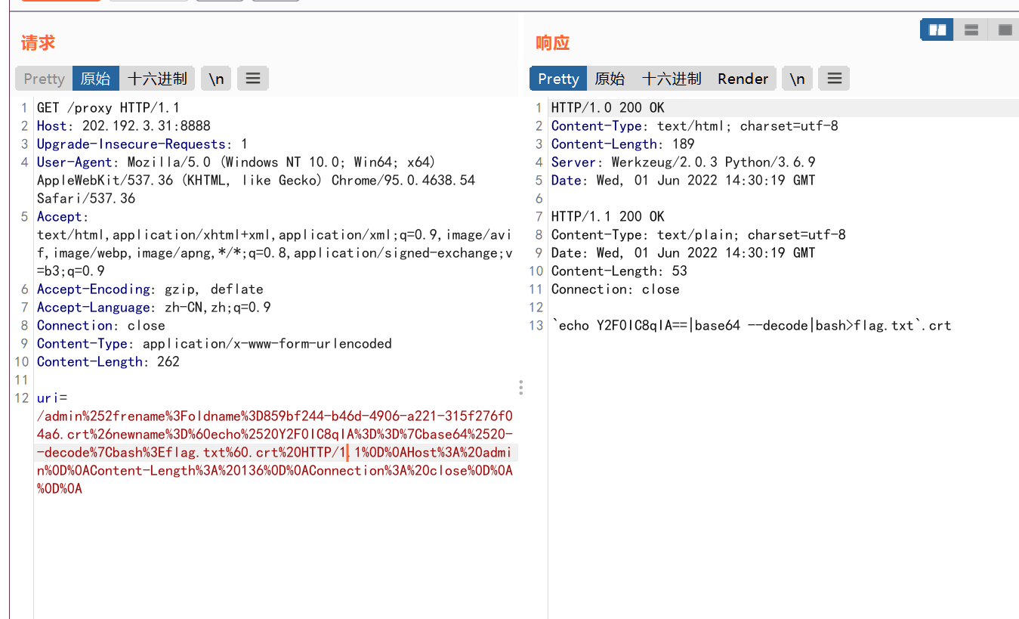Switch request view to Pretty tab
This screenshot has height=619, width=1019.
coord(44,79)
